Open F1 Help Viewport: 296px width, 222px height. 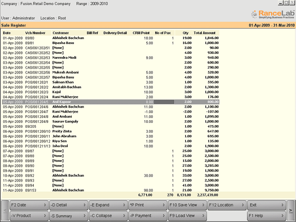click(265, 216)
